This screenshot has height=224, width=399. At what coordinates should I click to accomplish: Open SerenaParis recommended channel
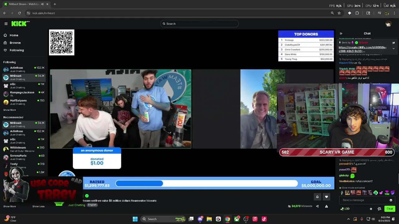pyautogui.click(x=24, y=157)
